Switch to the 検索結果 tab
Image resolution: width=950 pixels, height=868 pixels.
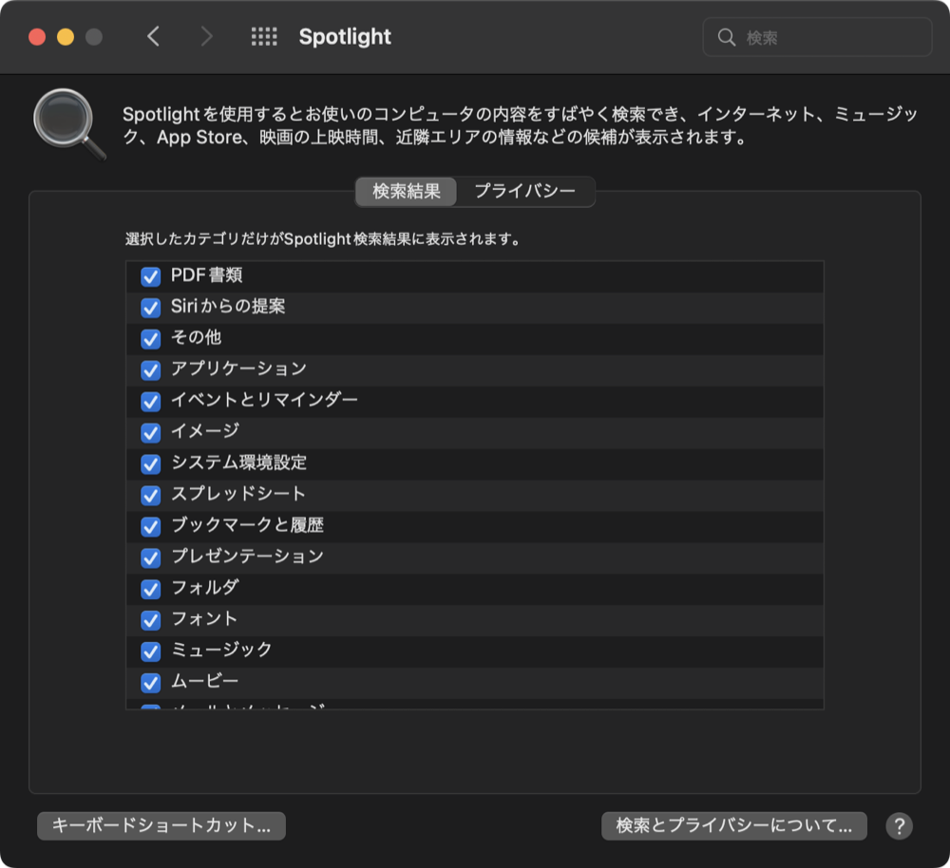click(406, 192)
